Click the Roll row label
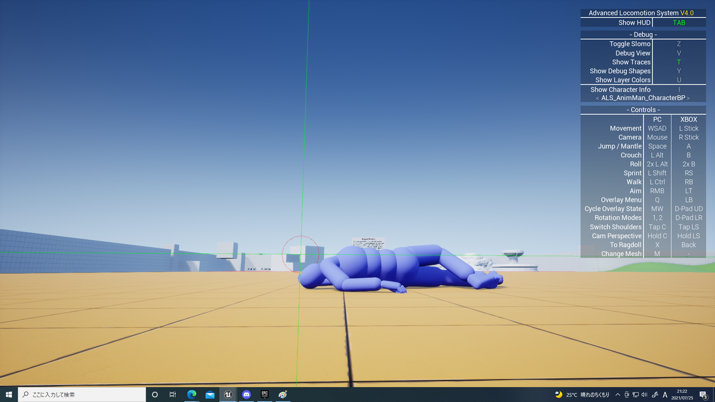 (636, 164)
